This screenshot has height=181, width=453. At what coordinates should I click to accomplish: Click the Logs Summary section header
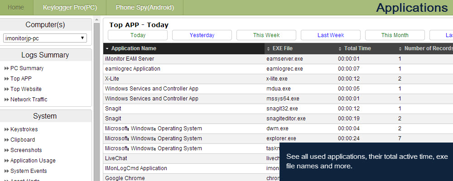click(x=45, y=55)
